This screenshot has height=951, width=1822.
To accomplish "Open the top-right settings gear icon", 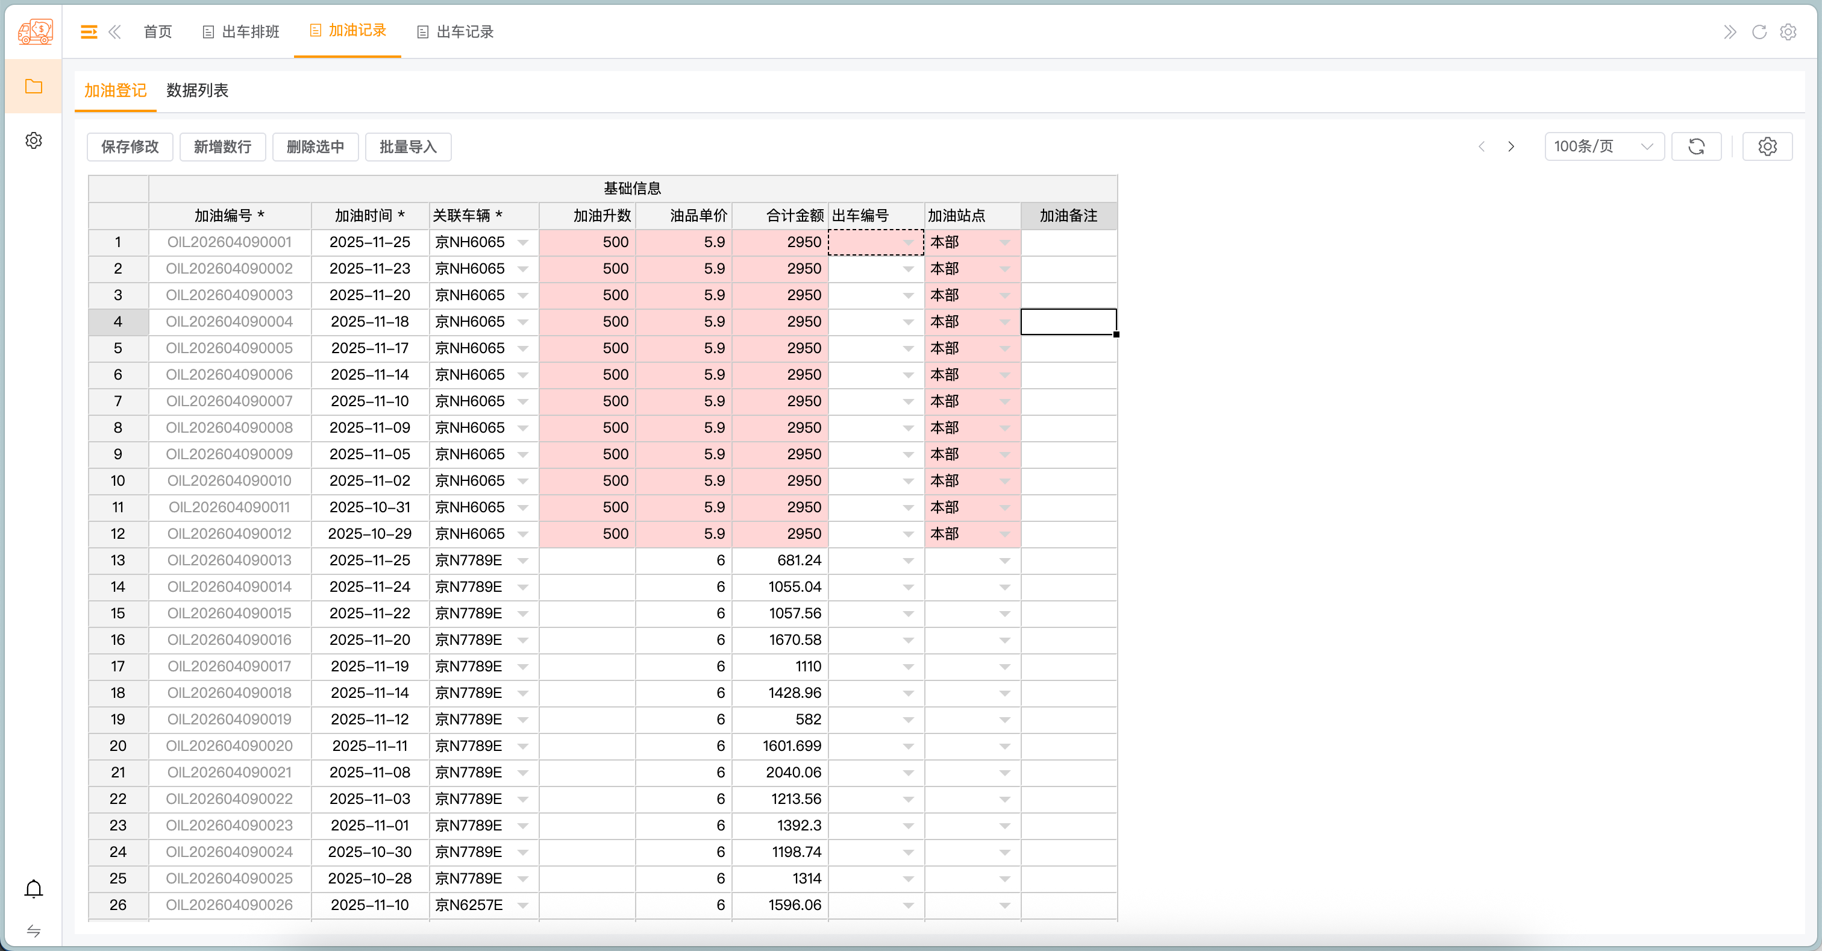I will click(x=1789, y=32).
